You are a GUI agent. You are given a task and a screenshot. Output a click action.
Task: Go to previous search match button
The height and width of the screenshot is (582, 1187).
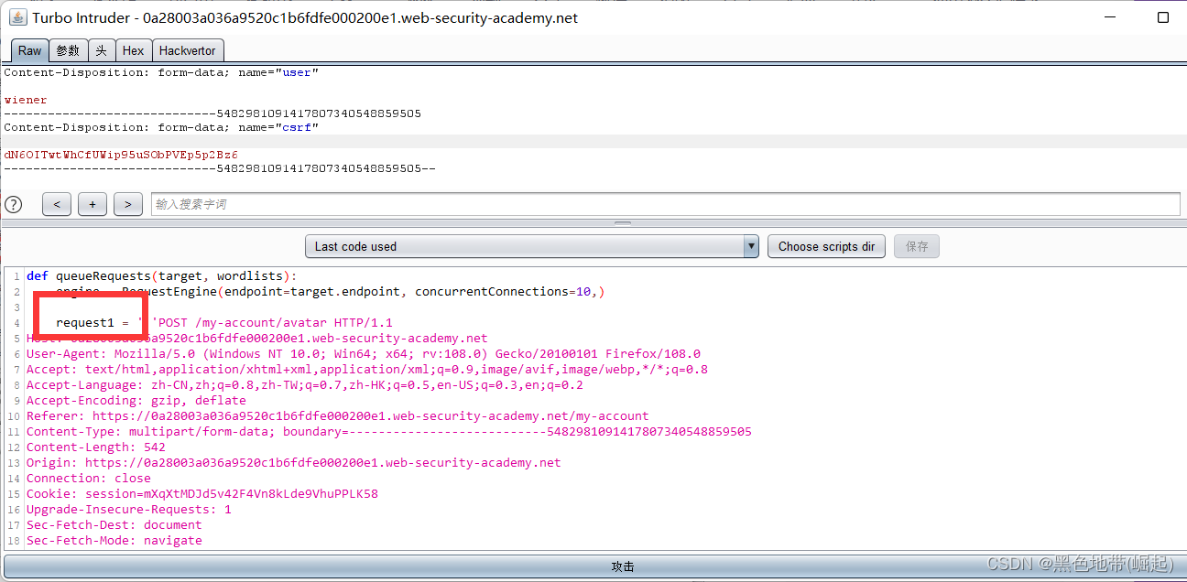(57, 204)
